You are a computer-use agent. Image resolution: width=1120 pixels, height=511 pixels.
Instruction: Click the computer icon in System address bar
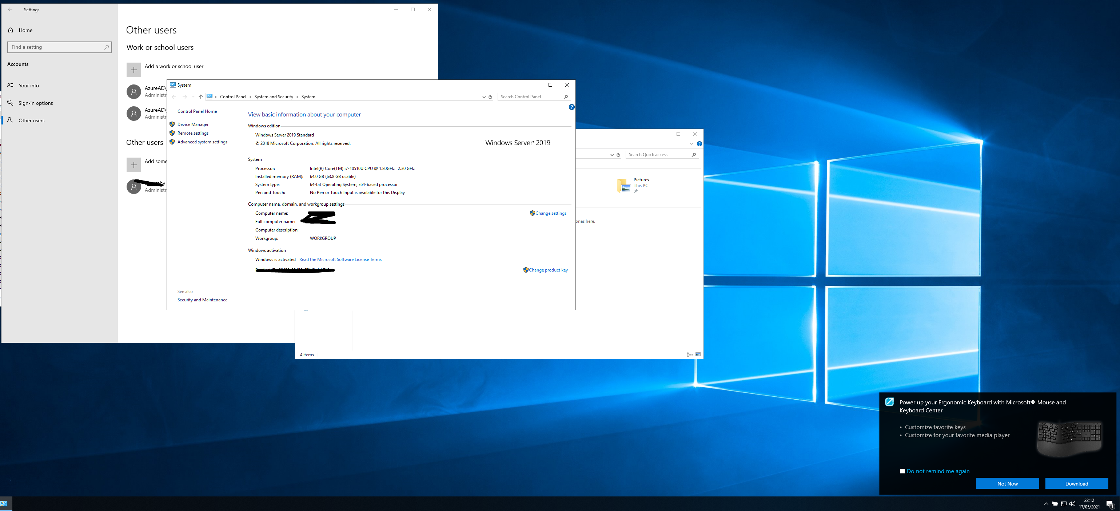click(210, 96)
